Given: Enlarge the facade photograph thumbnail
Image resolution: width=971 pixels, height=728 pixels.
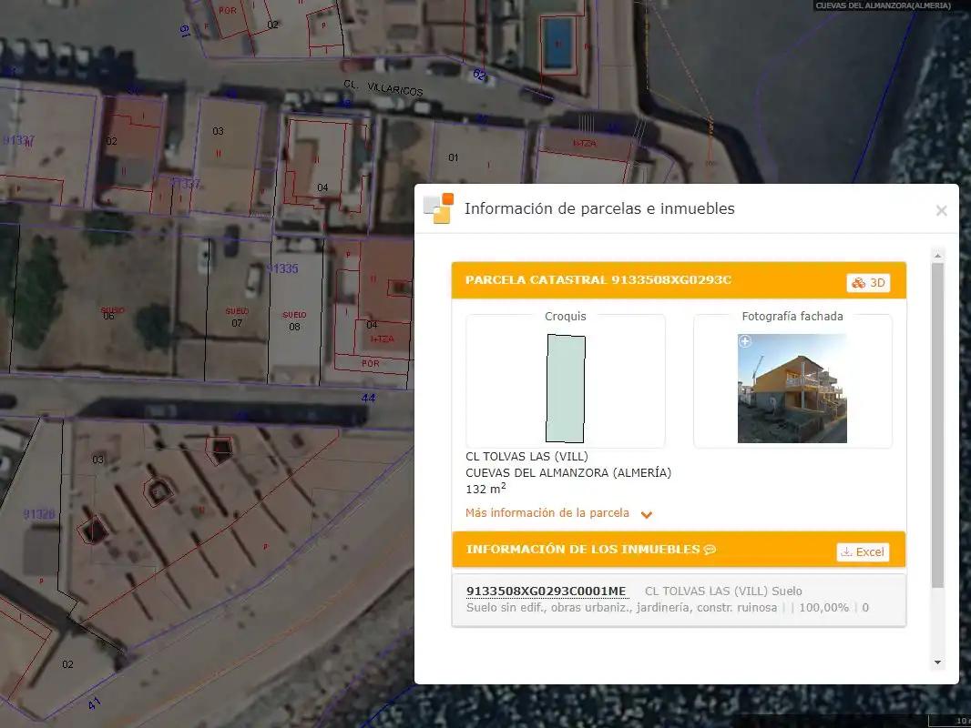Looking at the screenshot, I should tap(792, 389).
